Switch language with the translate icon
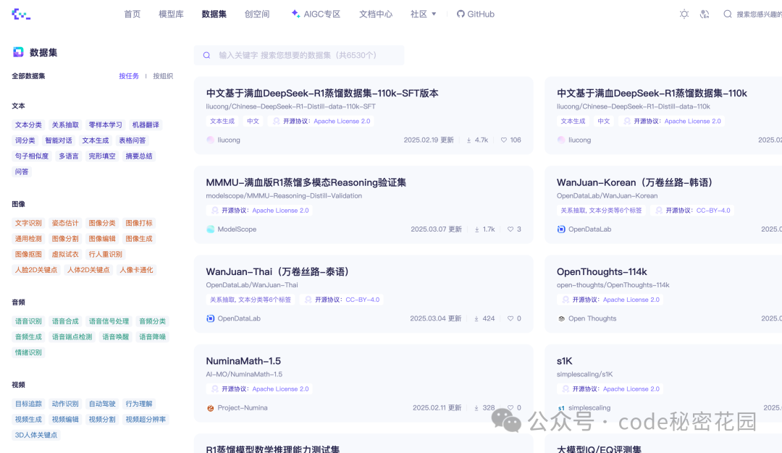Image resolution: width=782 pixels, height=453 pixels. (705, 14)
